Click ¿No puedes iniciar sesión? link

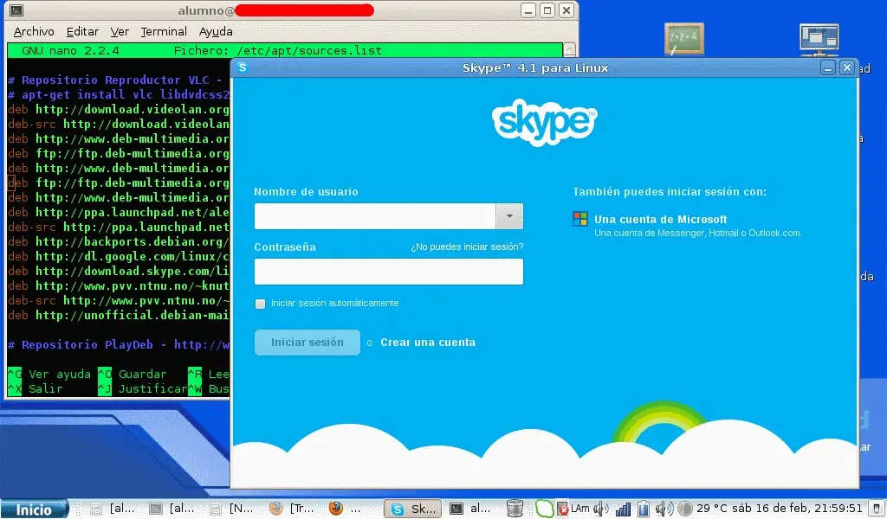467,247
